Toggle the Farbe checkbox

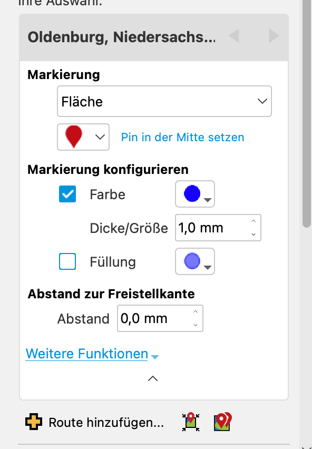click(x=67, y=194)
